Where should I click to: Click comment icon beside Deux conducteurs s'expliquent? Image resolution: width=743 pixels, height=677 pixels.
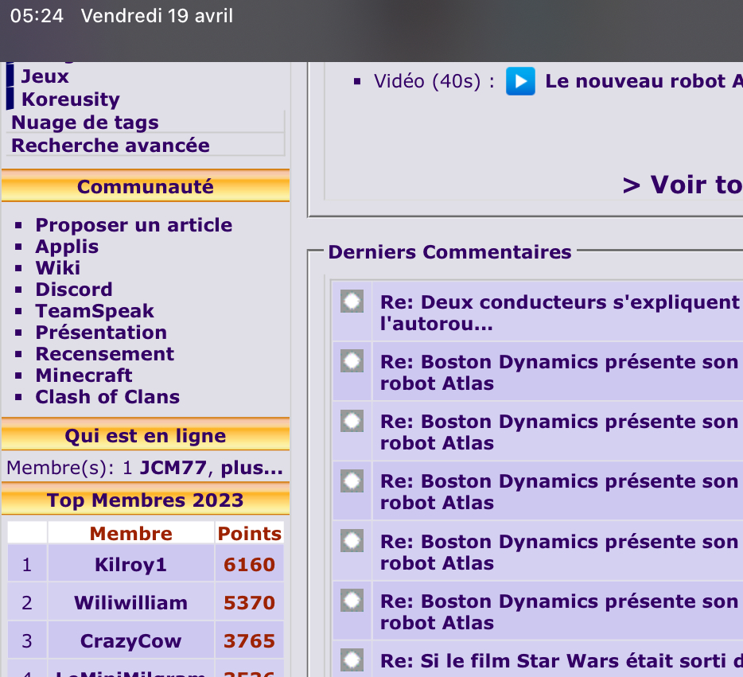point(352,302)
